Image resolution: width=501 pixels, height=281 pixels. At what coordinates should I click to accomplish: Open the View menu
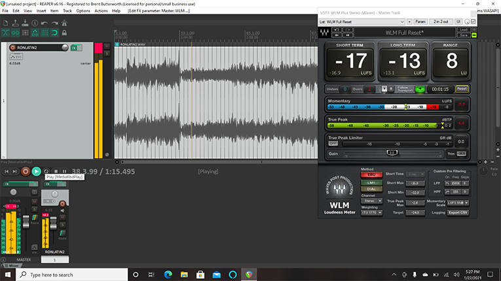(28, 11)
